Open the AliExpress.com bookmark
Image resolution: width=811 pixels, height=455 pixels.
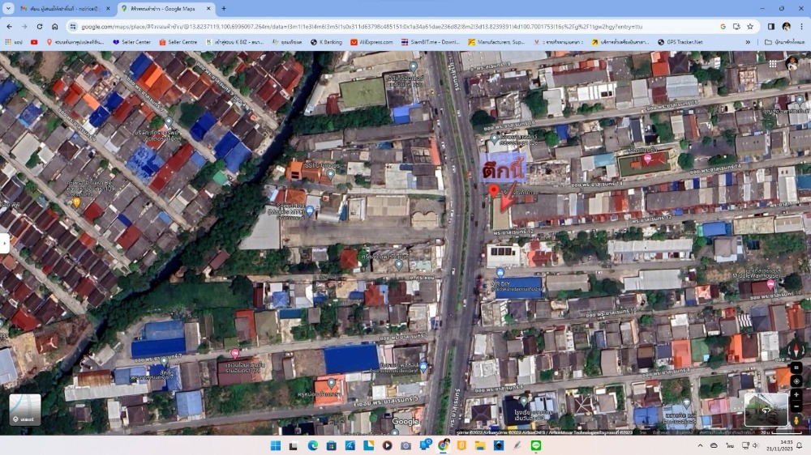pos(372,42)
